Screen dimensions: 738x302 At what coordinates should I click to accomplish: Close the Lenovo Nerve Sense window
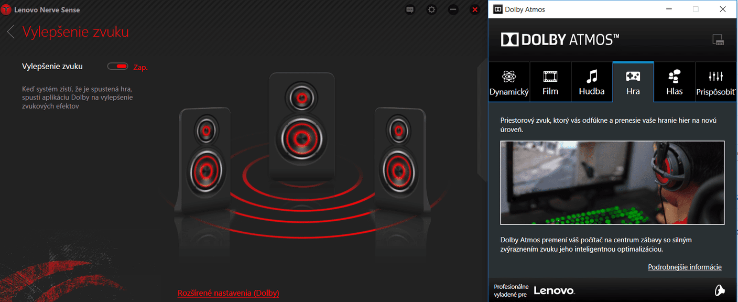(475, 9)
